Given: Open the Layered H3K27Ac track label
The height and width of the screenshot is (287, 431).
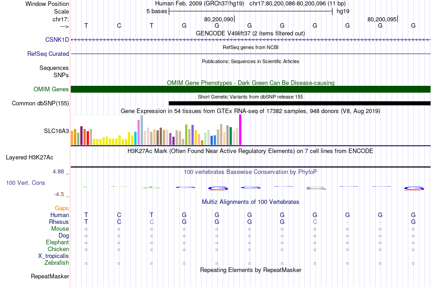Looking at the screenshot, I should pyautogui.click(x=29, y=158).
